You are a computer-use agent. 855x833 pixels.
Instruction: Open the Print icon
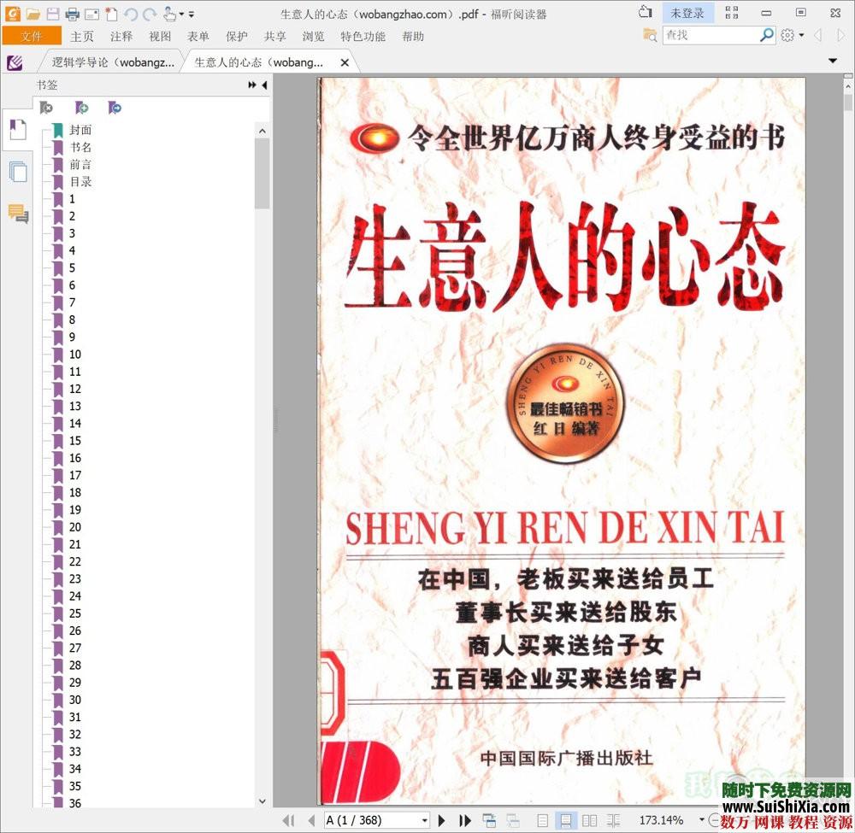pyautogui.click(x=73, y=13)
